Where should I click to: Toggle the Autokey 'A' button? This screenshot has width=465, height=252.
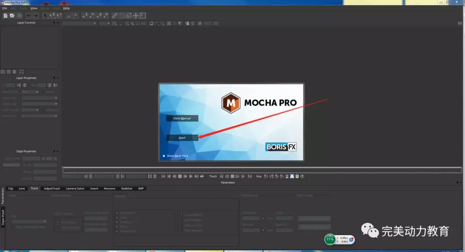292,176
